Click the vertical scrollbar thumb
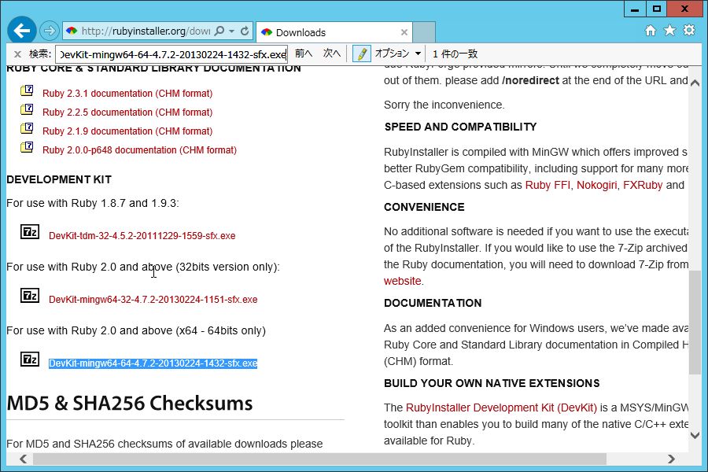The width and height of the screenshot is (708, 472). coord(695,324)
